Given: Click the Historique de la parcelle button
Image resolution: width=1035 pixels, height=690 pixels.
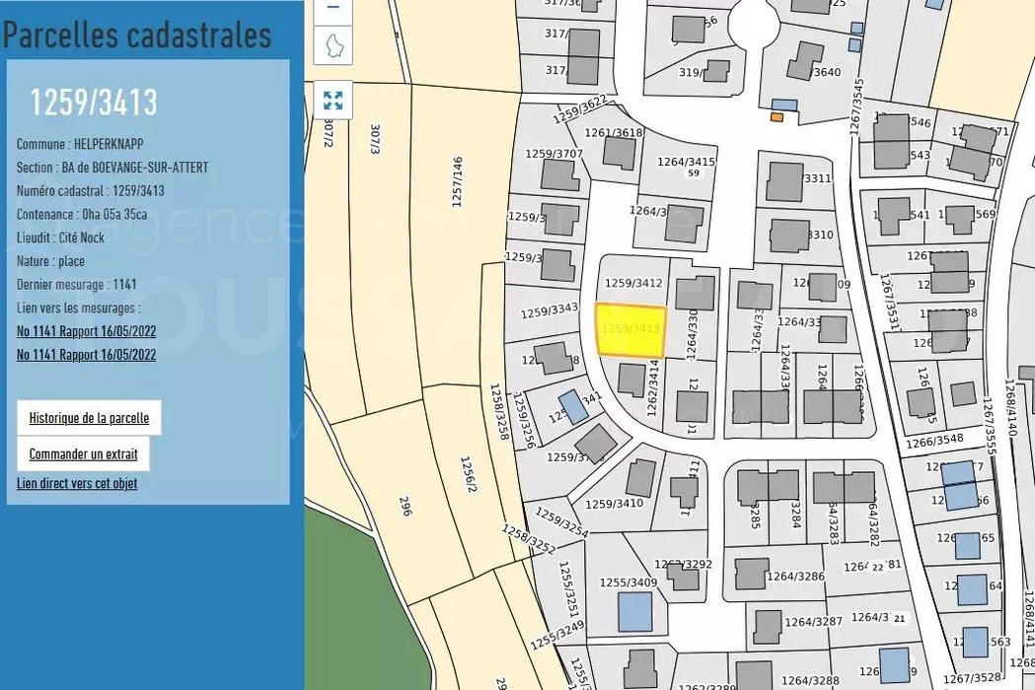Looking at the screenshot, I should point(89,418).
